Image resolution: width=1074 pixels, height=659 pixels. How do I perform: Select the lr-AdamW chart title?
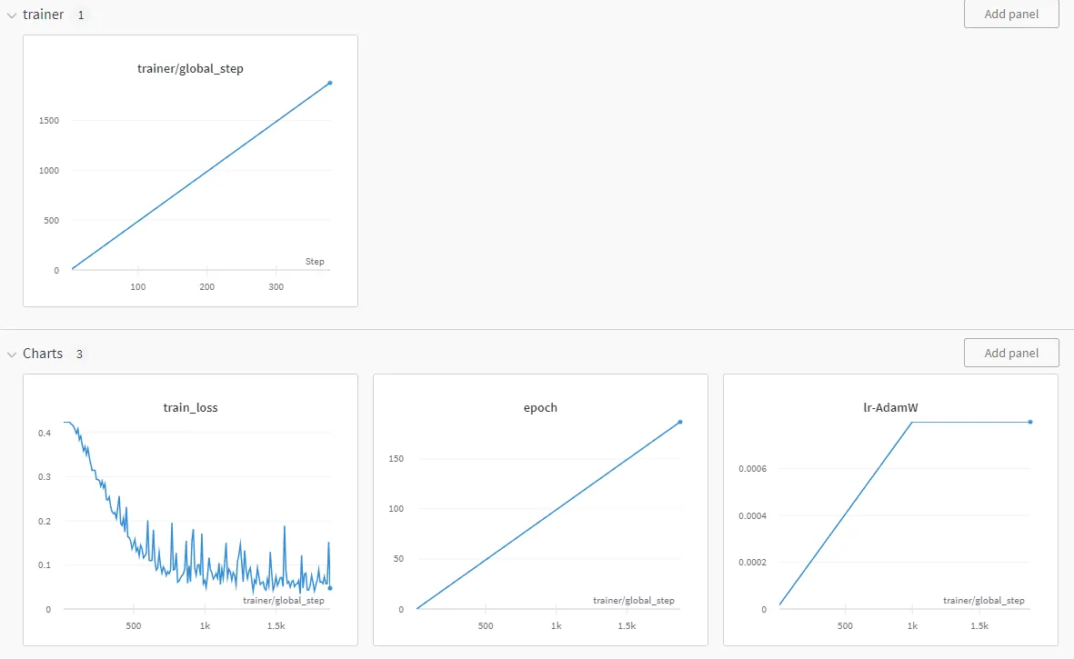point(890,407)
